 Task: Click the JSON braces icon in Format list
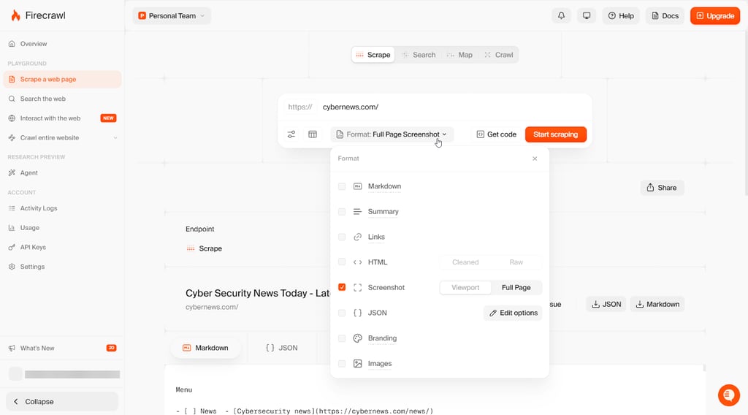357,313
